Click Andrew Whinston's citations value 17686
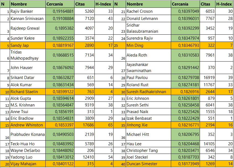 (x=84, y=125)
